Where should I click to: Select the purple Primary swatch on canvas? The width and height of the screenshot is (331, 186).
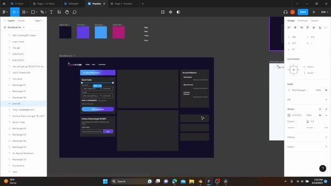tap(83, 33)
